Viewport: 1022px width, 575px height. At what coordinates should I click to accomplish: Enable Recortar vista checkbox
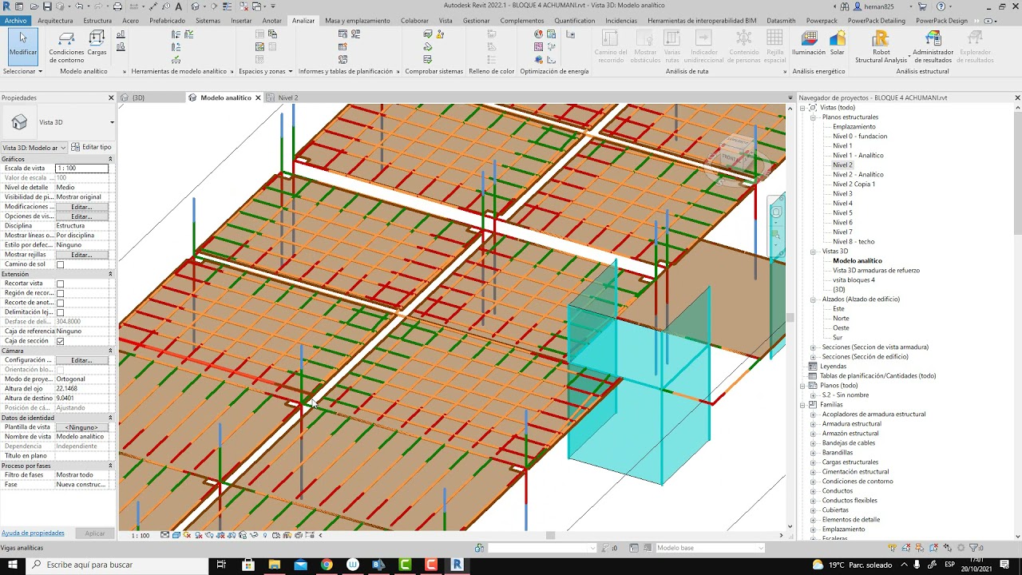(x=60, y=284)
